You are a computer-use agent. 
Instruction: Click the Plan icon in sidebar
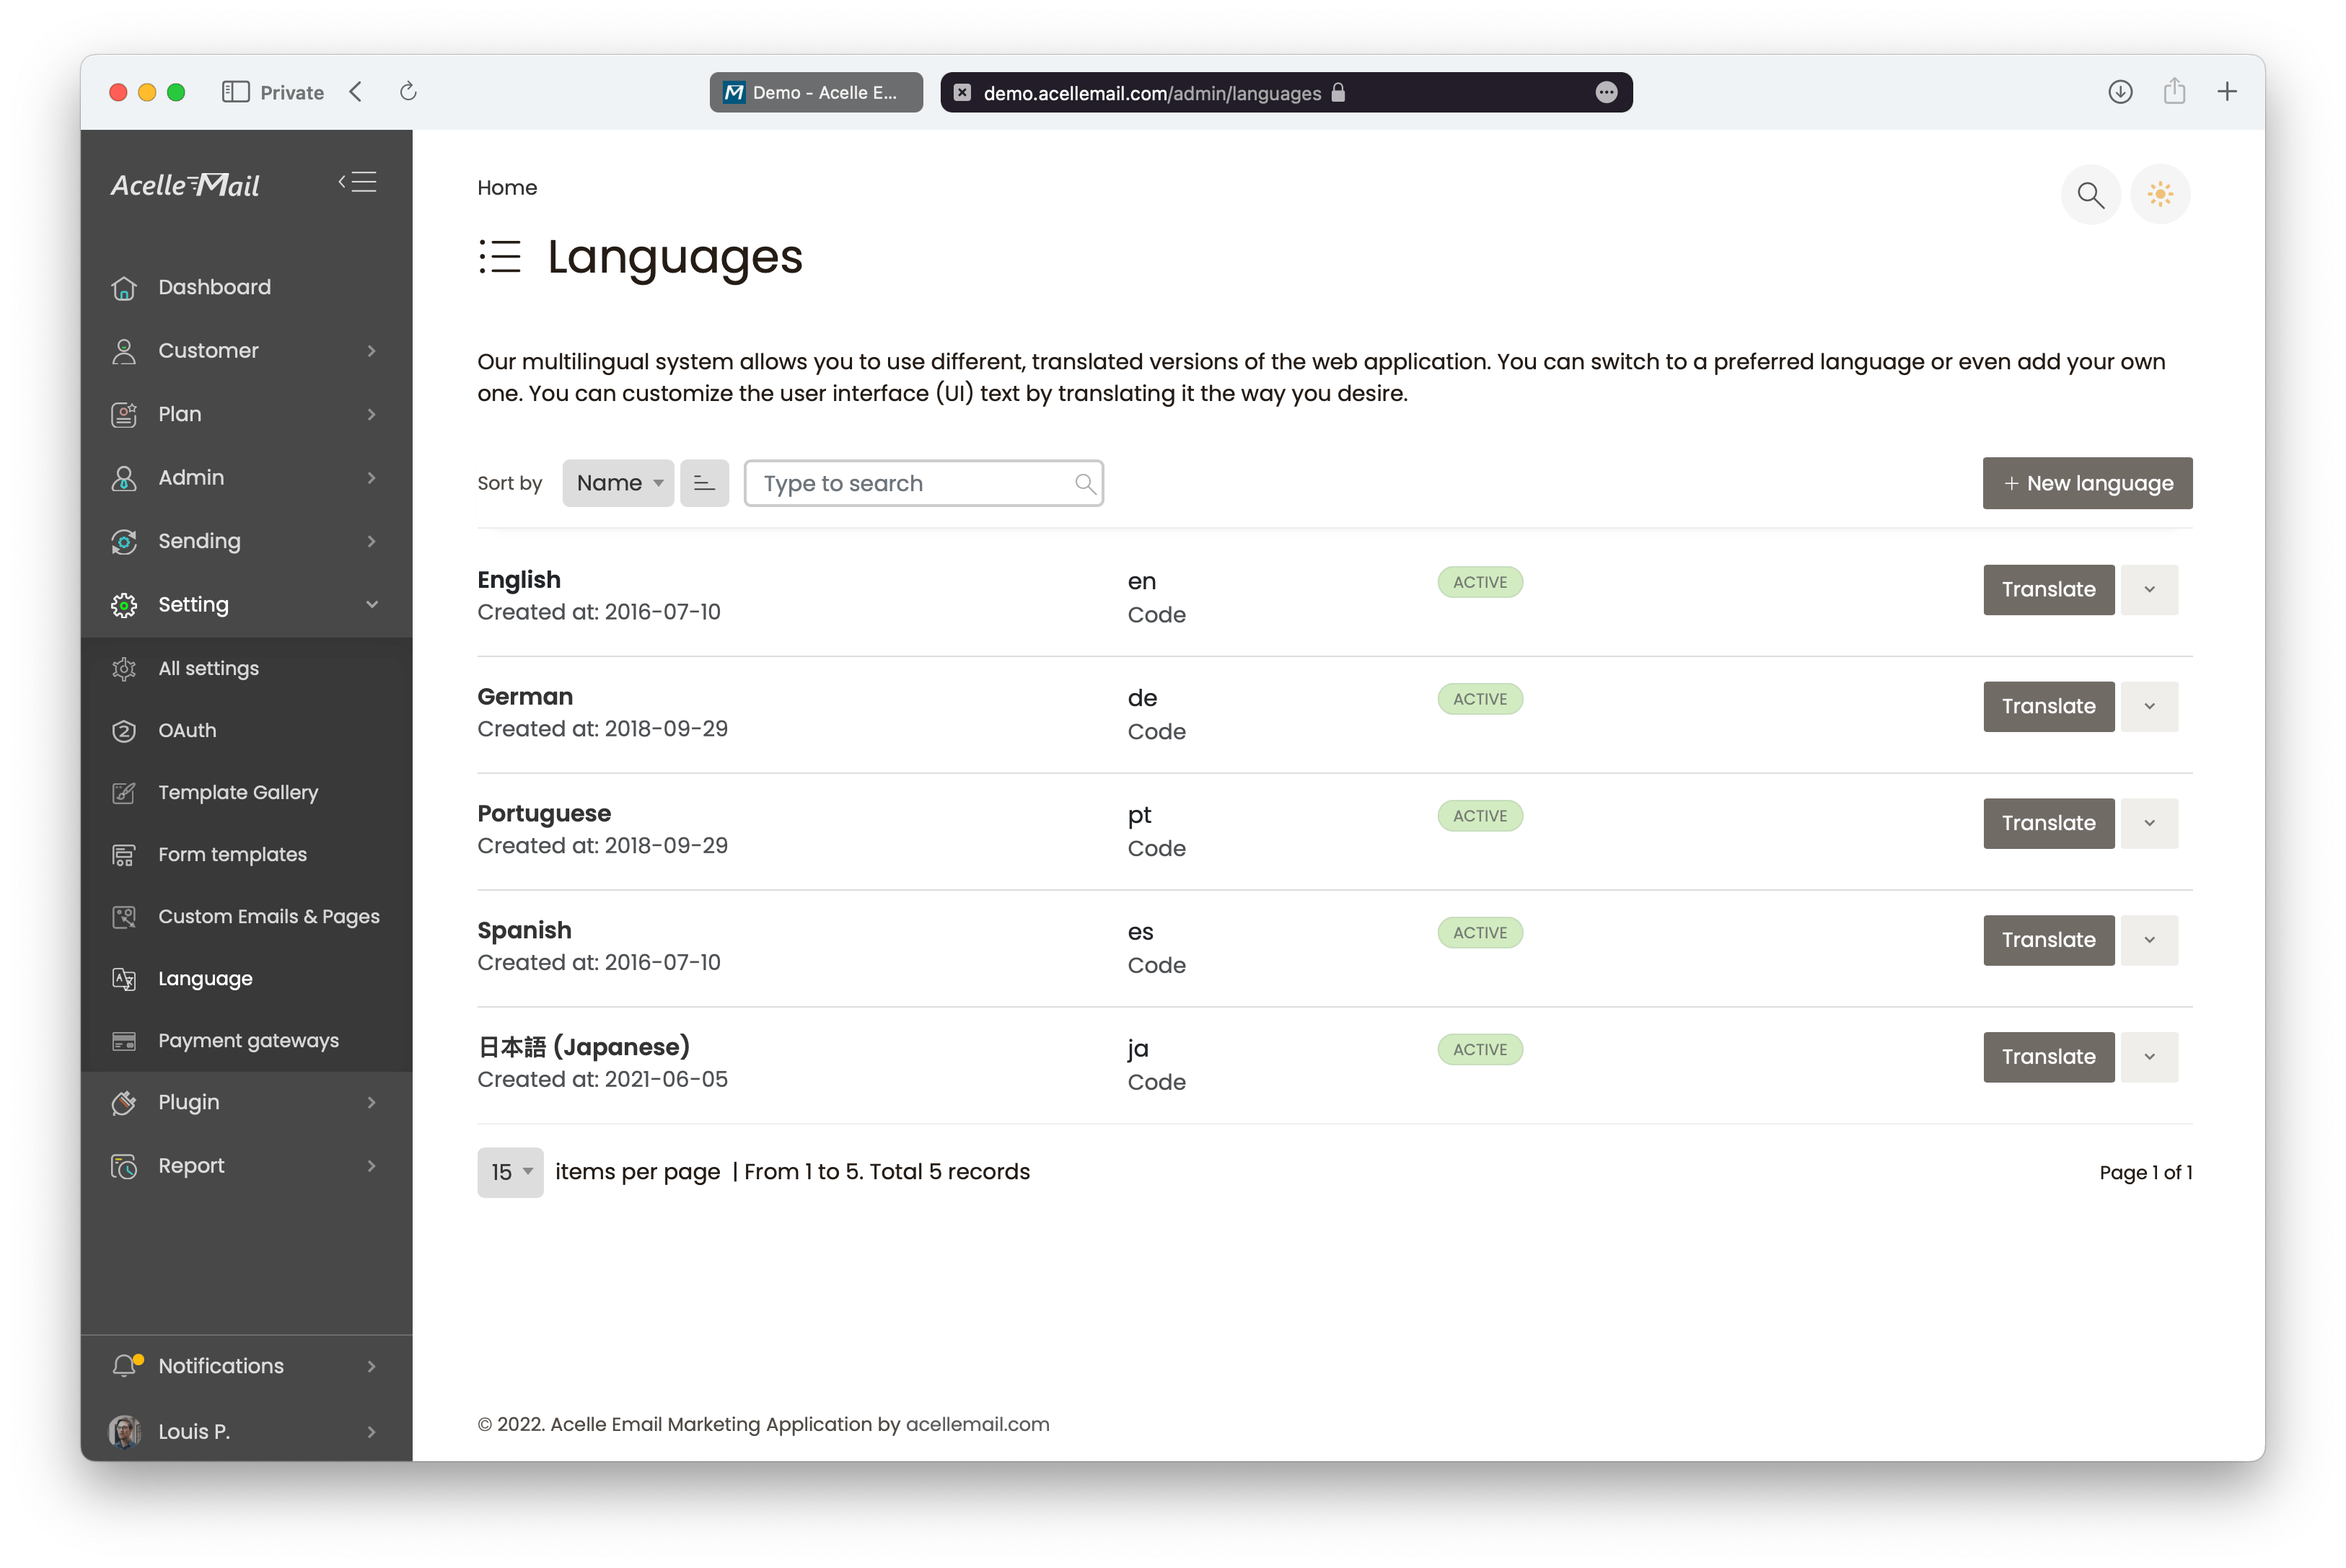(x=124, y=414)
